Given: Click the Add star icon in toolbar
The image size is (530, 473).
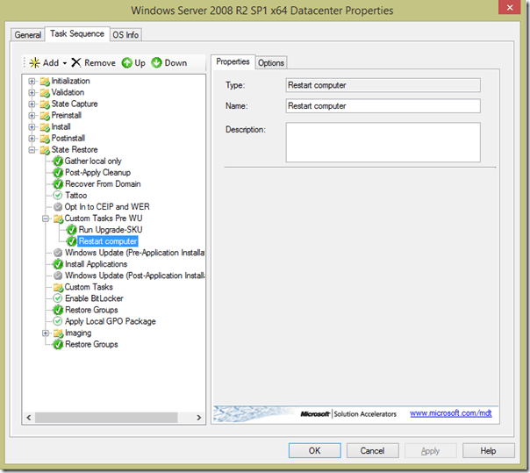Looking at the screenshot, I should [34, 63].
